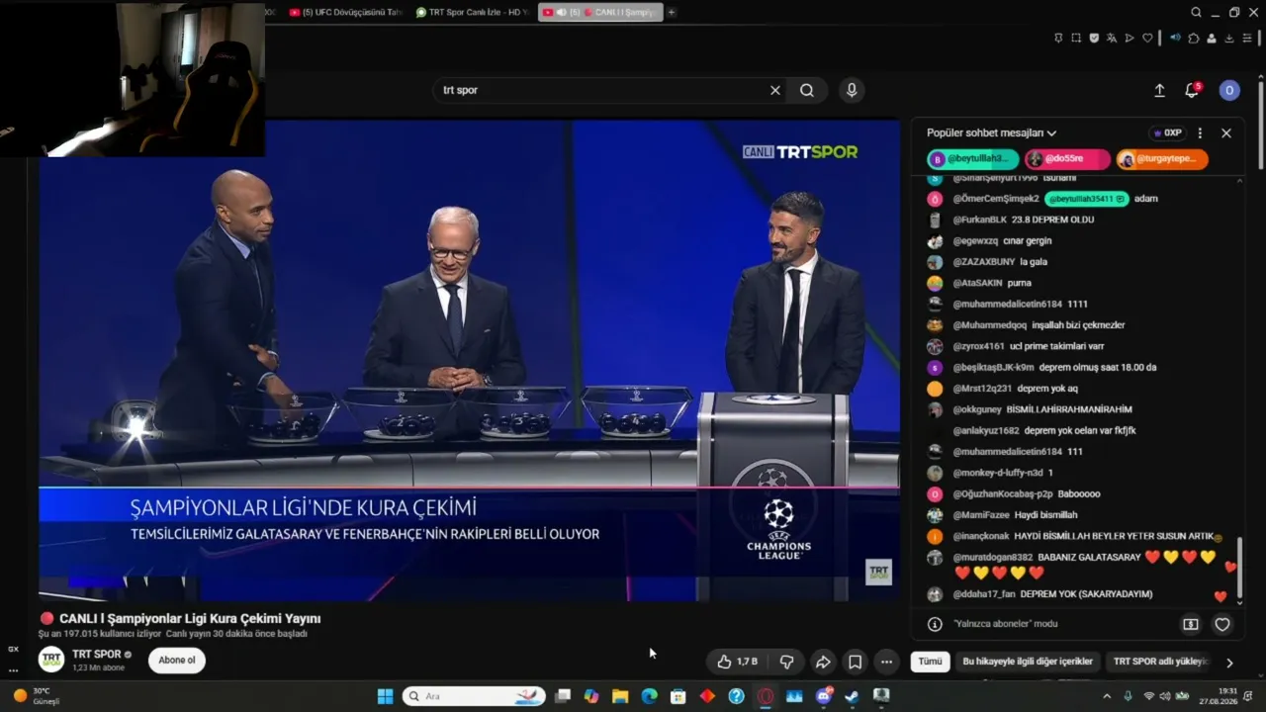Show next chips with the right chevron

pyautogui.click(x=1229, y=663)
